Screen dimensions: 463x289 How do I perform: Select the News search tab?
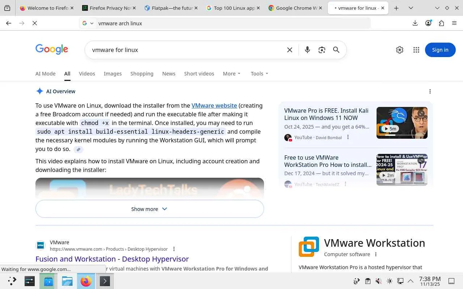[169, 74]
